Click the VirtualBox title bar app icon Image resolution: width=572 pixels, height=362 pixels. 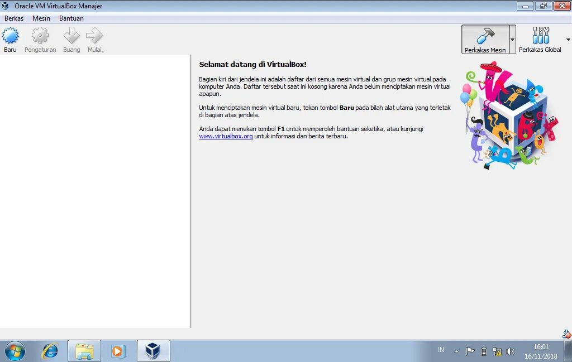tap(5, 6)
